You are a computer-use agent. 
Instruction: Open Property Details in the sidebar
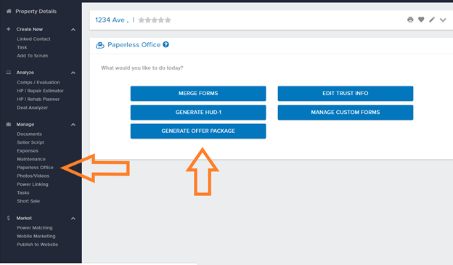(x=36, y=12)
